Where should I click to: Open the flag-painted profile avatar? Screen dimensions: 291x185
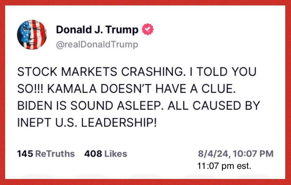(x=32, y=35)
